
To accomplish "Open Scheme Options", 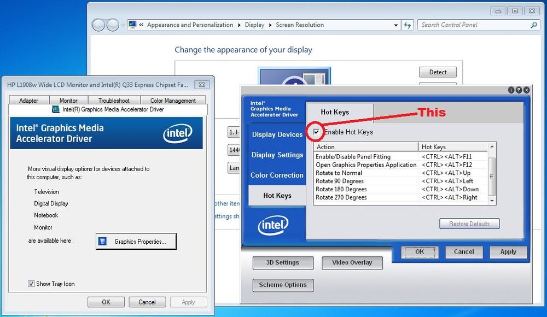I will pyautogui.click(x=283, y=285).
